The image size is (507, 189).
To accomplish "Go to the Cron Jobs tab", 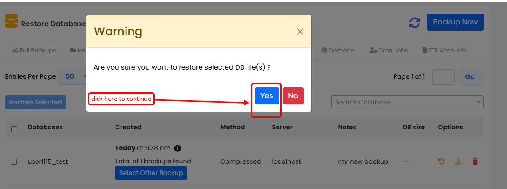I will coord(388,51).
